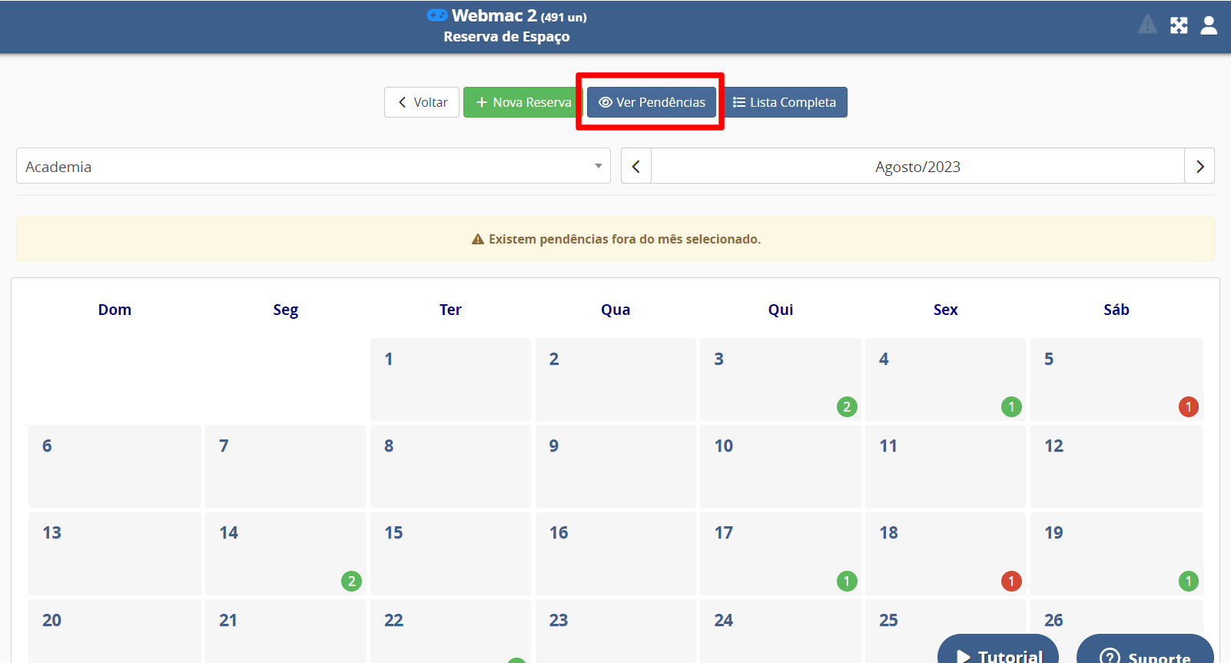
Task: Click the red badge on day 5
Action: (x=1188, y=406)
